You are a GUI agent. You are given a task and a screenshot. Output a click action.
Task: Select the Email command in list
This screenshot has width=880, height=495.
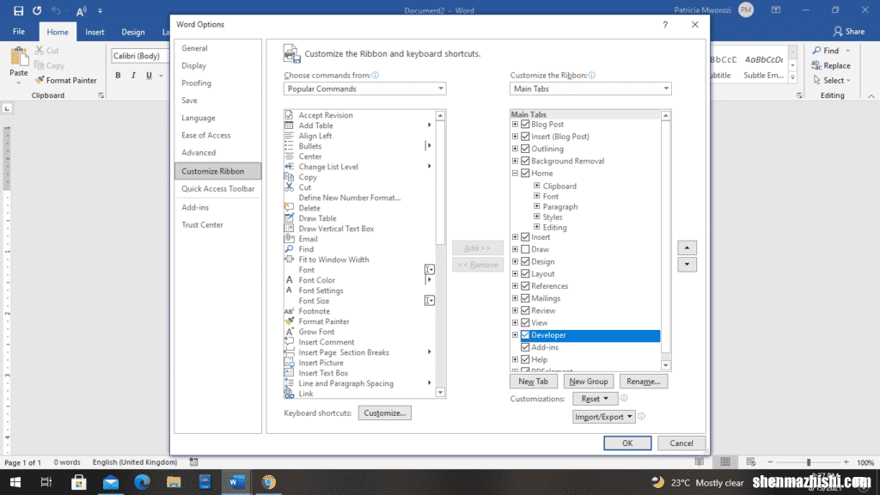[x=308, y=239]
